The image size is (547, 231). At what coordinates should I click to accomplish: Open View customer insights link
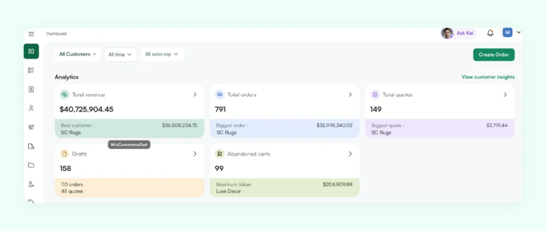pyautogui.click(x=488, y=77)
